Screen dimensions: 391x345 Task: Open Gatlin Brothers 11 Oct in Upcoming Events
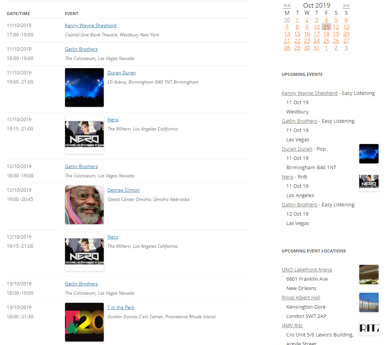[x=299, y=121]
